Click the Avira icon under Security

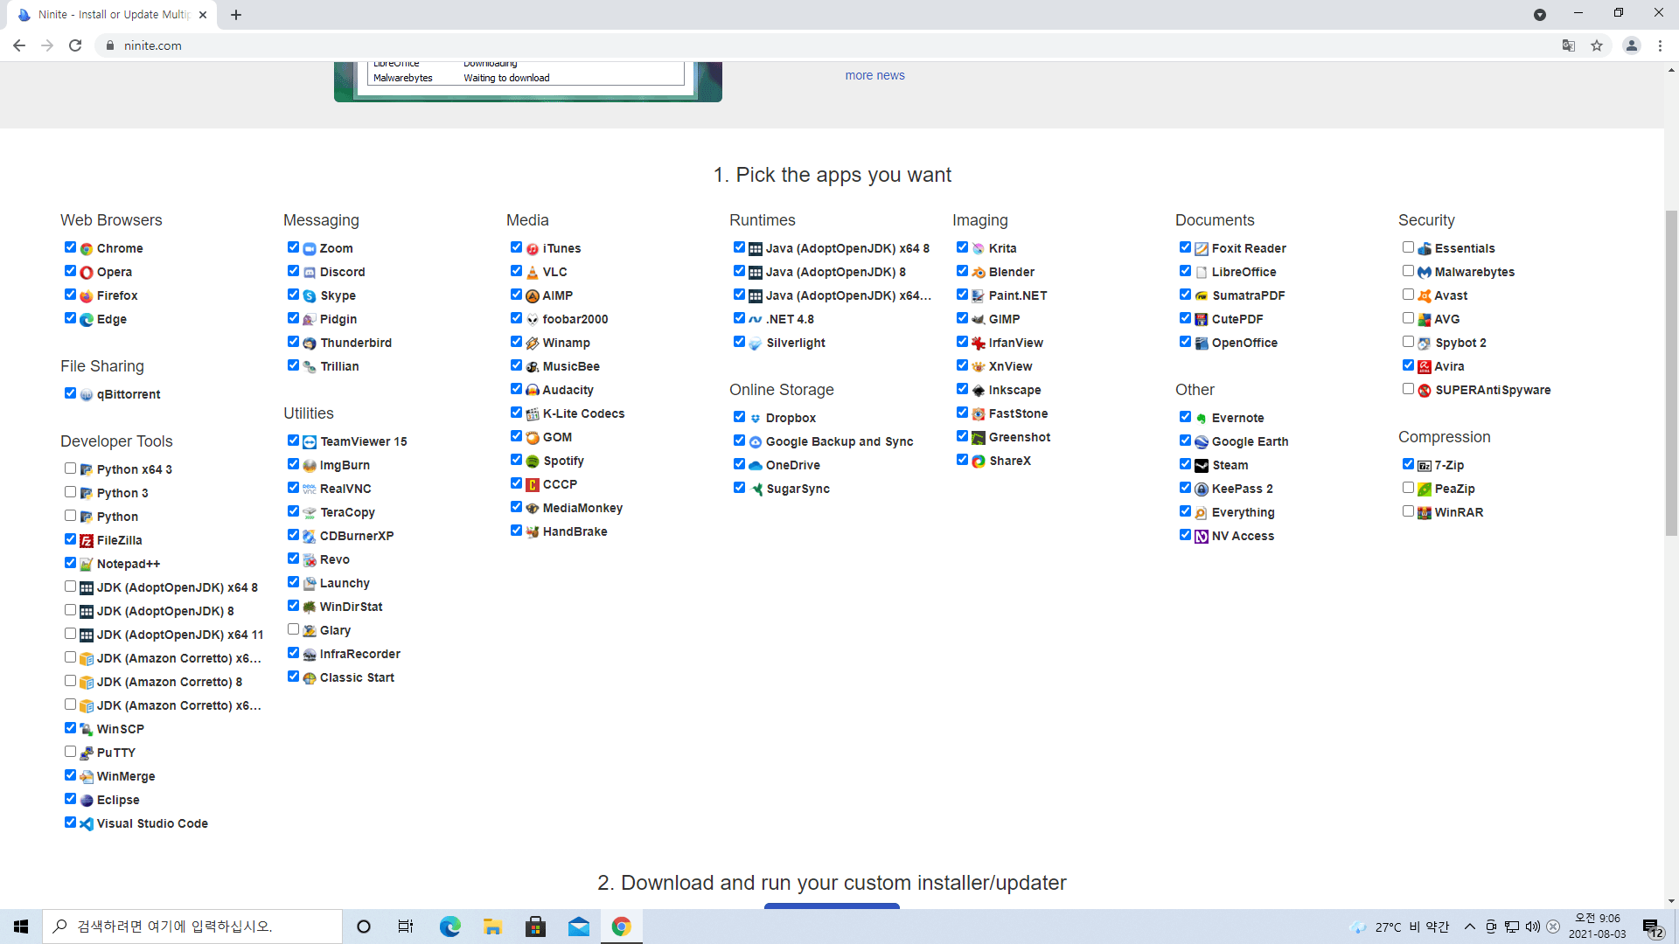pyautogui.click(x=1425, y=367)
